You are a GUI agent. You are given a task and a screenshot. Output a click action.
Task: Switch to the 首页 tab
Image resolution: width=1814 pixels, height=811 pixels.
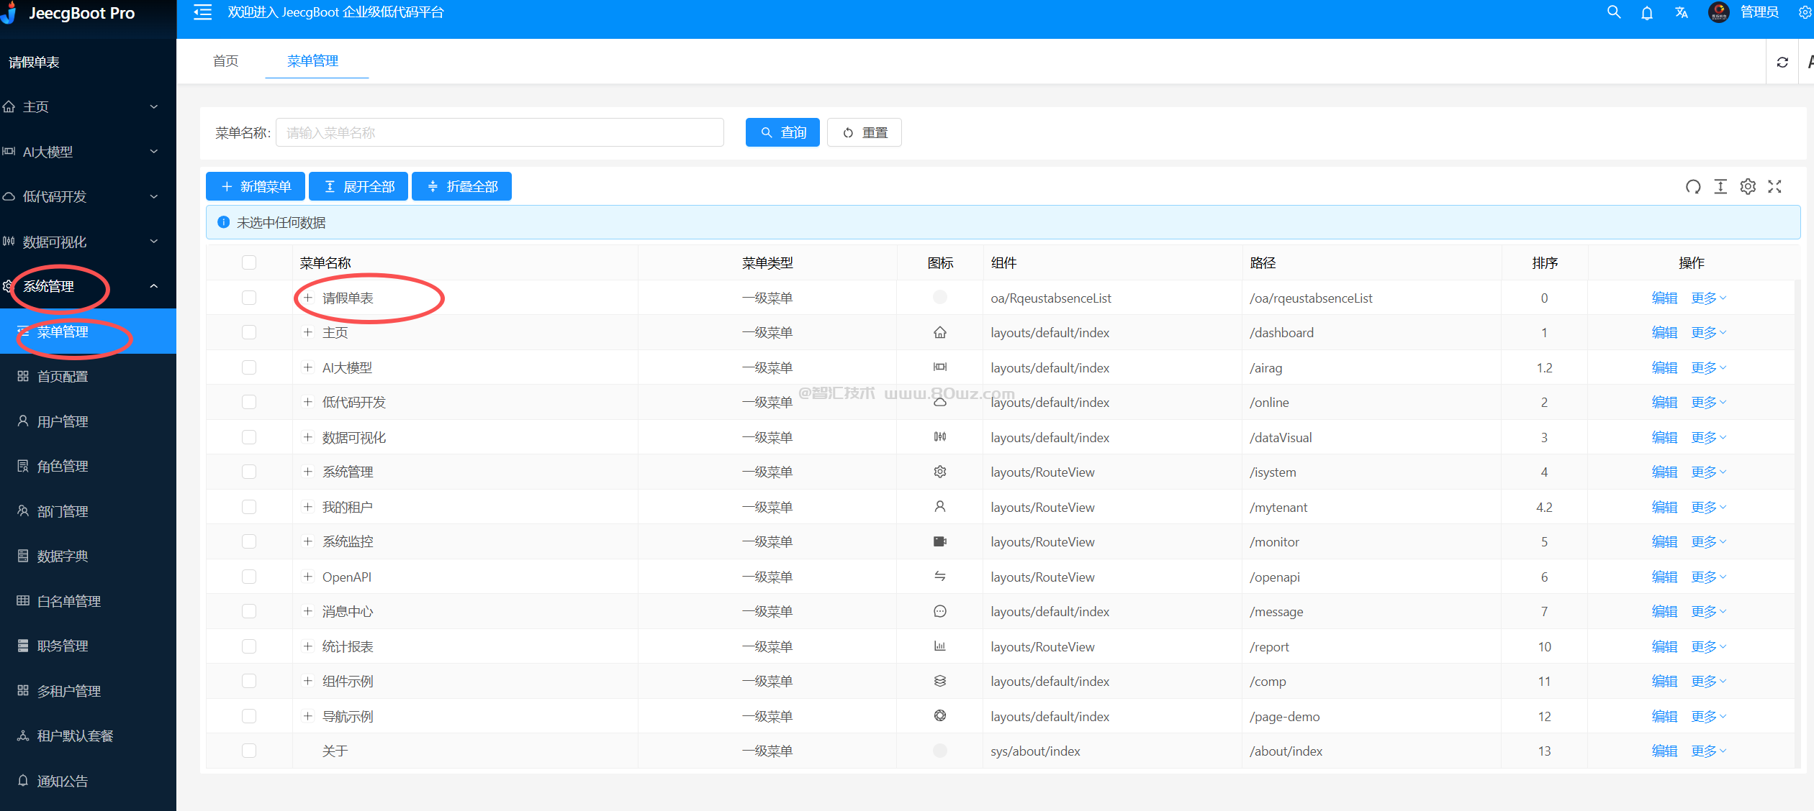[x=225, y=61]
